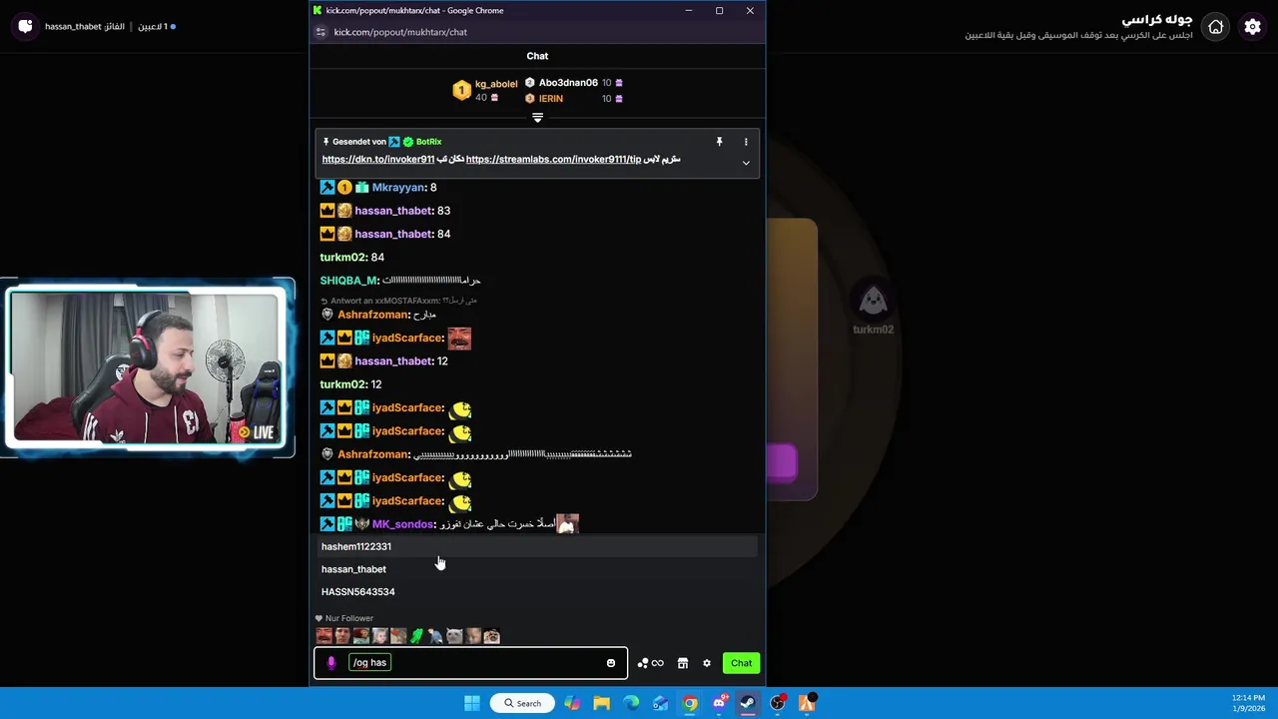Click username Mkrayyan in chat
The height and width of the screenshot is (719, 1278).
pos(398,188)
